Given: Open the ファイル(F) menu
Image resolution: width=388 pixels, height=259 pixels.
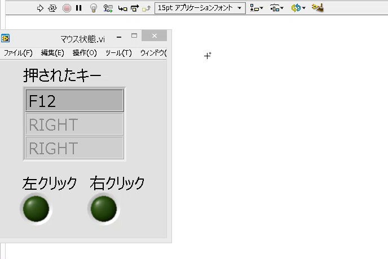Looking at the screenshot, I should [18, 53].
